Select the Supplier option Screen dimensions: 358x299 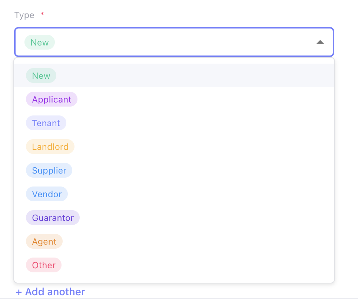coord(49,170)
